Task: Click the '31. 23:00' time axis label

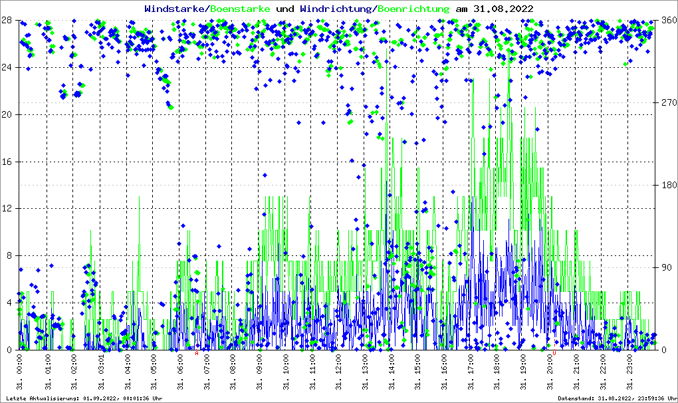Action: point(629,373)
